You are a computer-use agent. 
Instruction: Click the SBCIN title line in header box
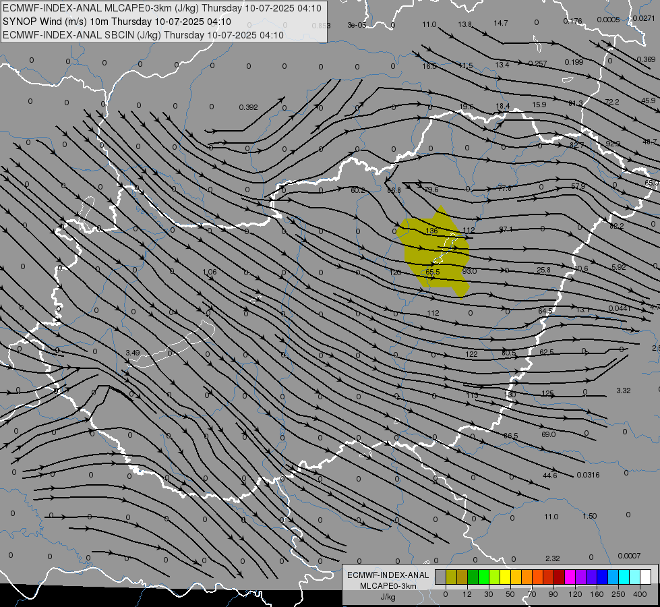143,35
